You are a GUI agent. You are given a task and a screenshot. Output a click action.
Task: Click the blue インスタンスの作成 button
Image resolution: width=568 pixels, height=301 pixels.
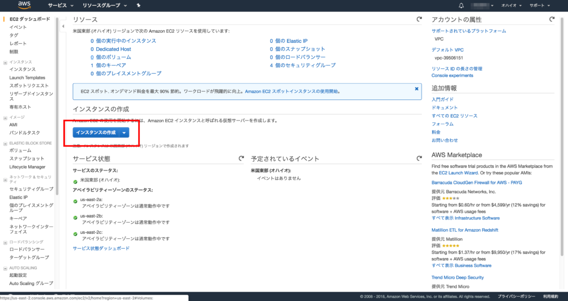coord(96,132)
